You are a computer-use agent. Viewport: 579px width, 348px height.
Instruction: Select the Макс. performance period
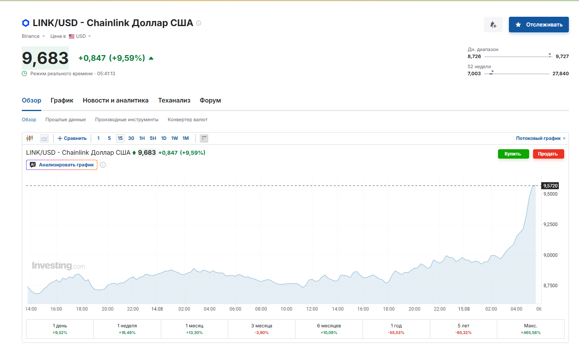(531, 329)
